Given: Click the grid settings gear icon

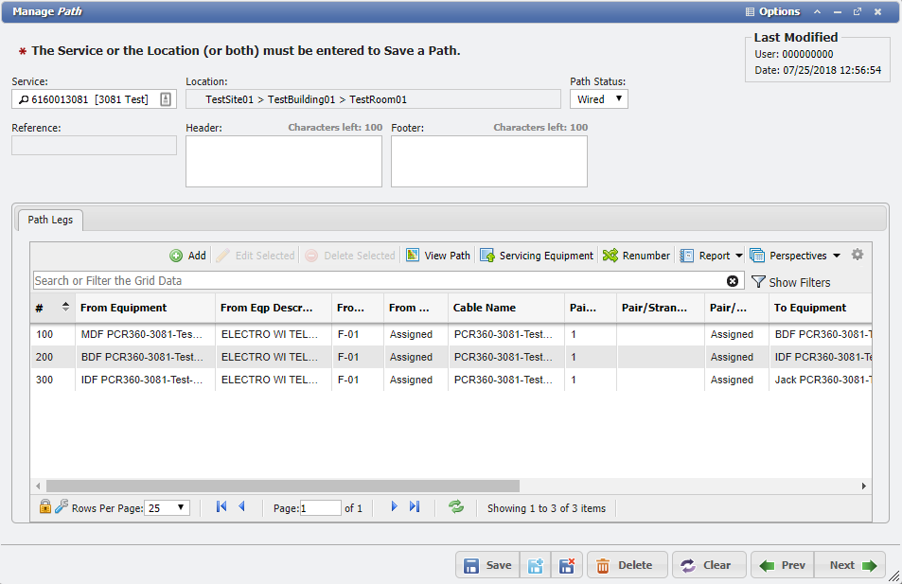Looking at the screenshot, I should (858, 255).
